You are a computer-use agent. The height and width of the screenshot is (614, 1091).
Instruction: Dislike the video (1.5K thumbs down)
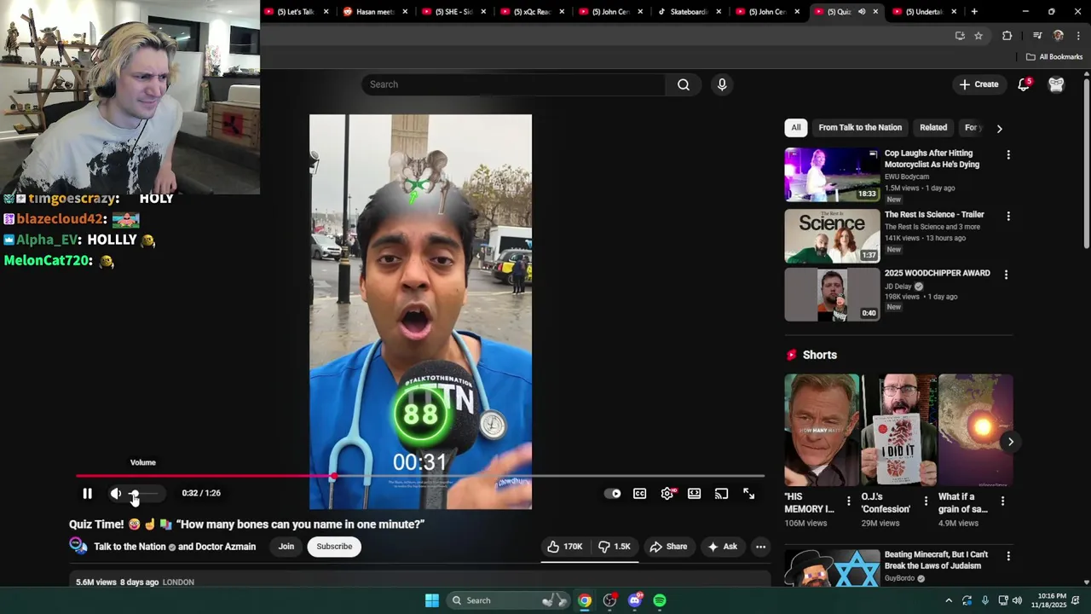tap(614, 547)
